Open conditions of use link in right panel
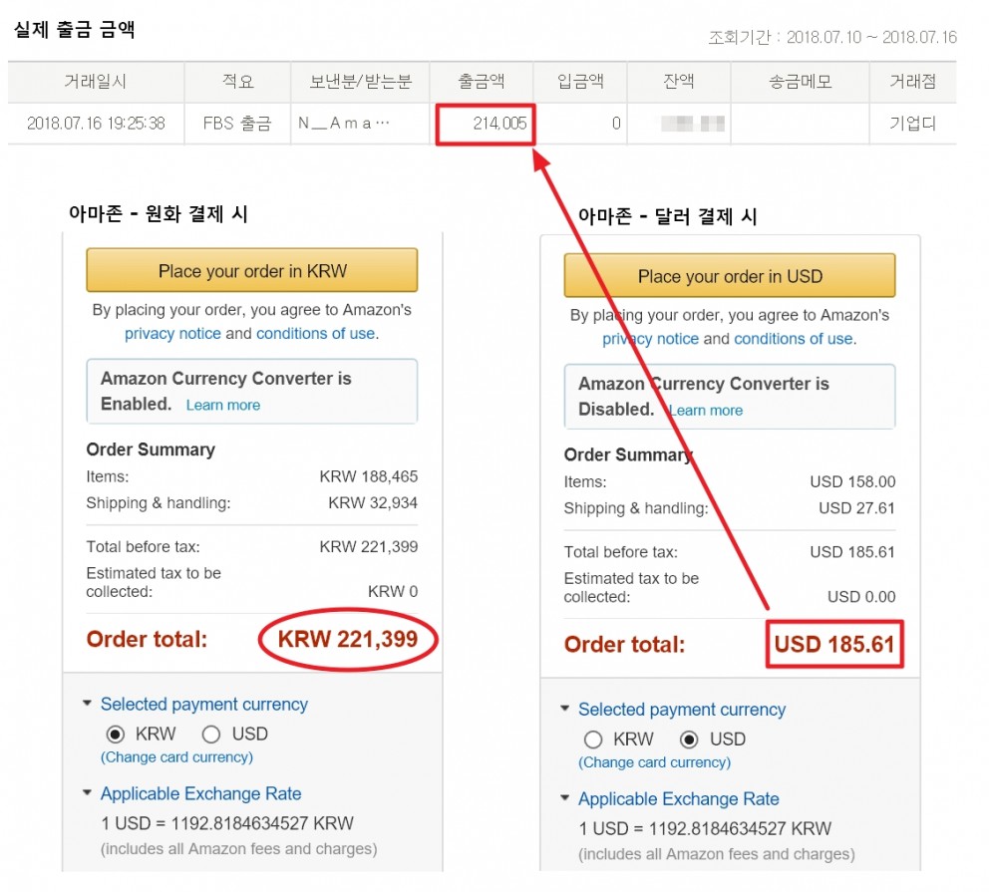 [793, 339]
